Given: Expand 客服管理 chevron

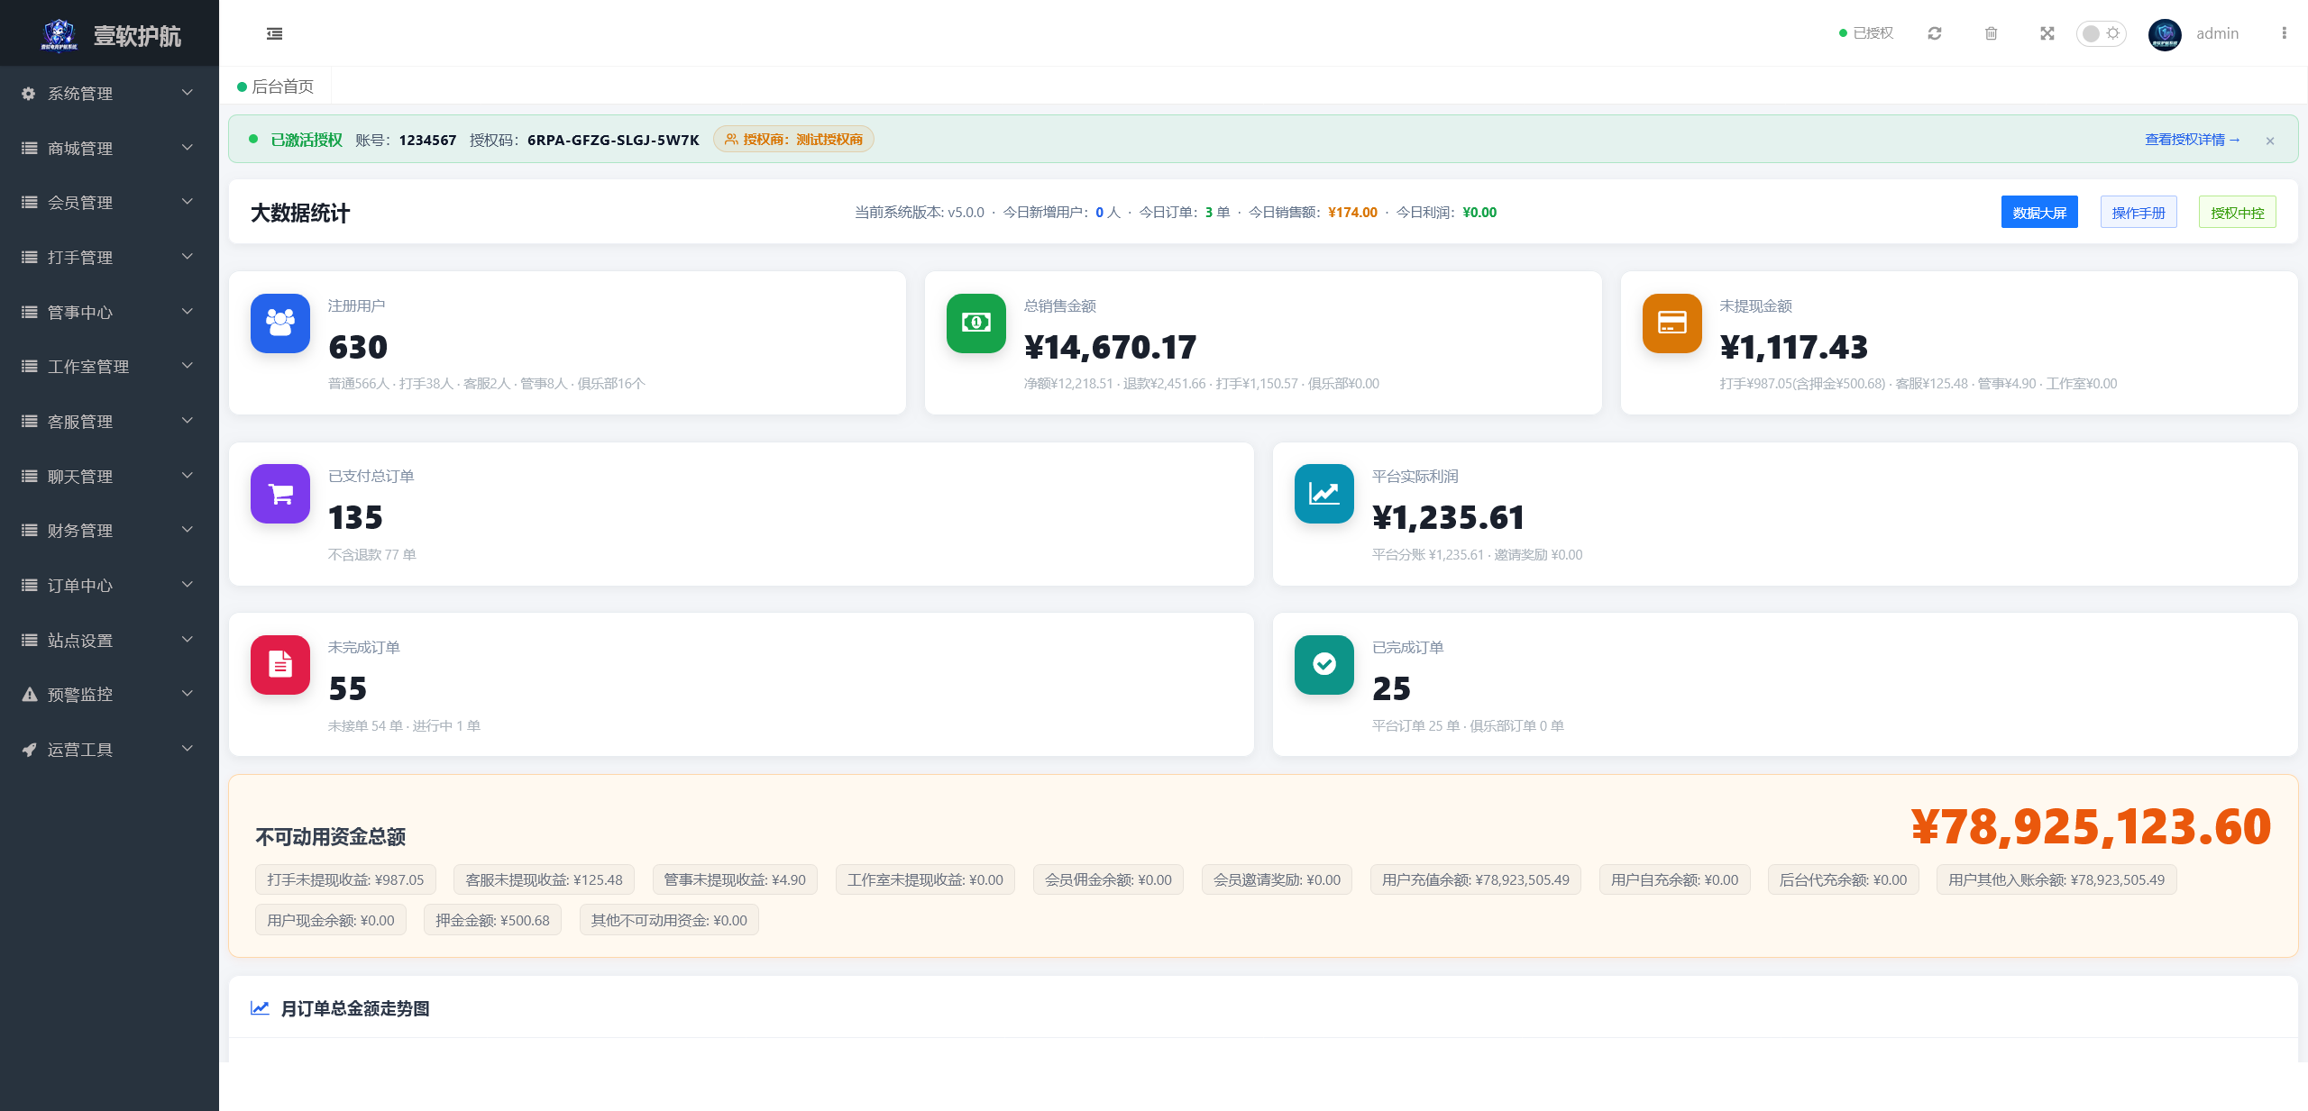Looking at the screenshot, I should 188,421.
